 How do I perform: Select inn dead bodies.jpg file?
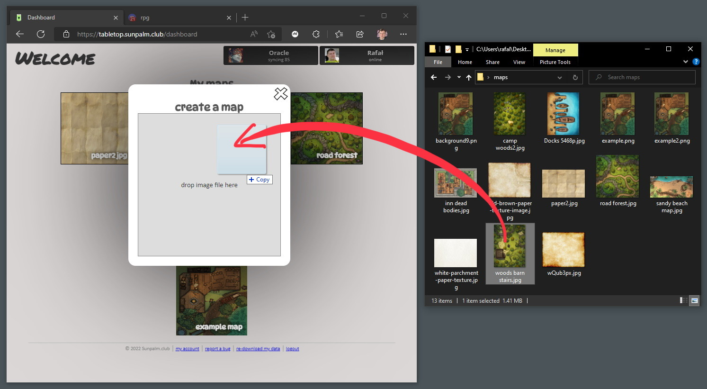pos(456,190)
